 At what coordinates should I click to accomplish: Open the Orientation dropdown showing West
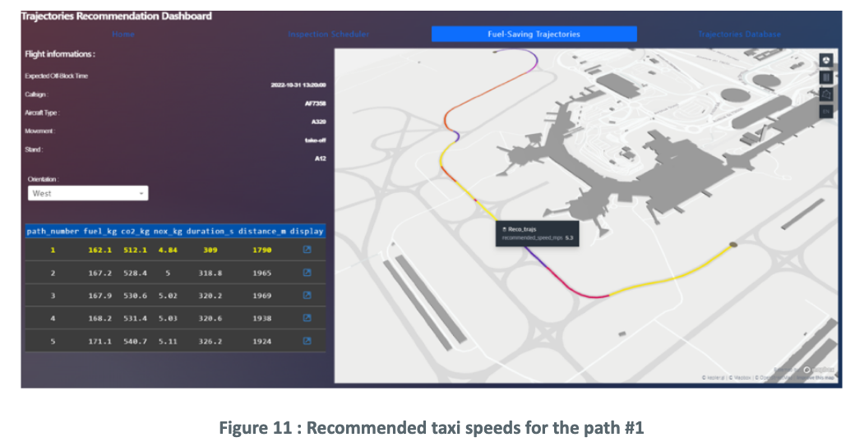point(88,193)
